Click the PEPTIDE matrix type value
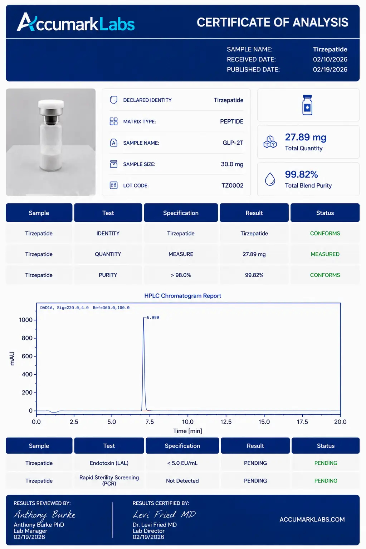Viewport: 366px width, 549px height. (x=231, y=121)
